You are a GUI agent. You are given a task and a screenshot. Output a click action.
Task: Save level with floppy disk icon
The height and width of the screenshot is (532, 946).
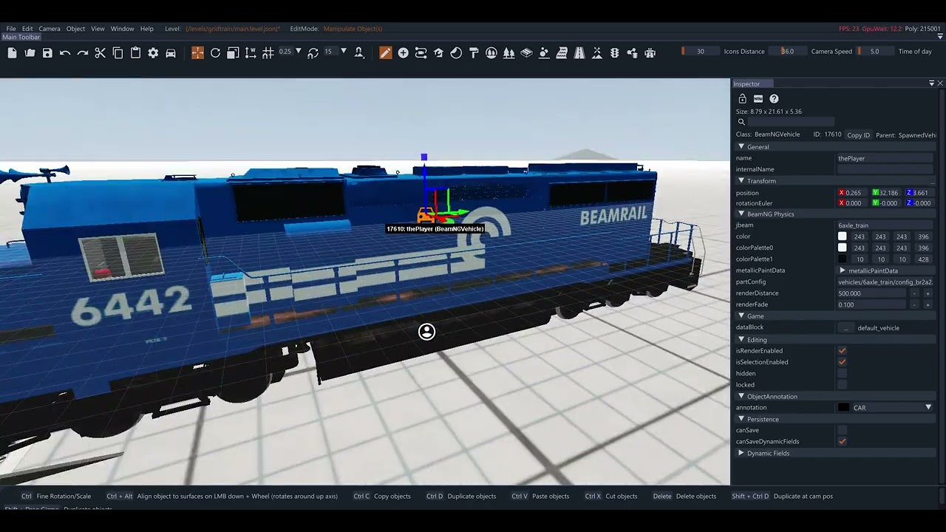pyautogui.click(x=47, y=52)
